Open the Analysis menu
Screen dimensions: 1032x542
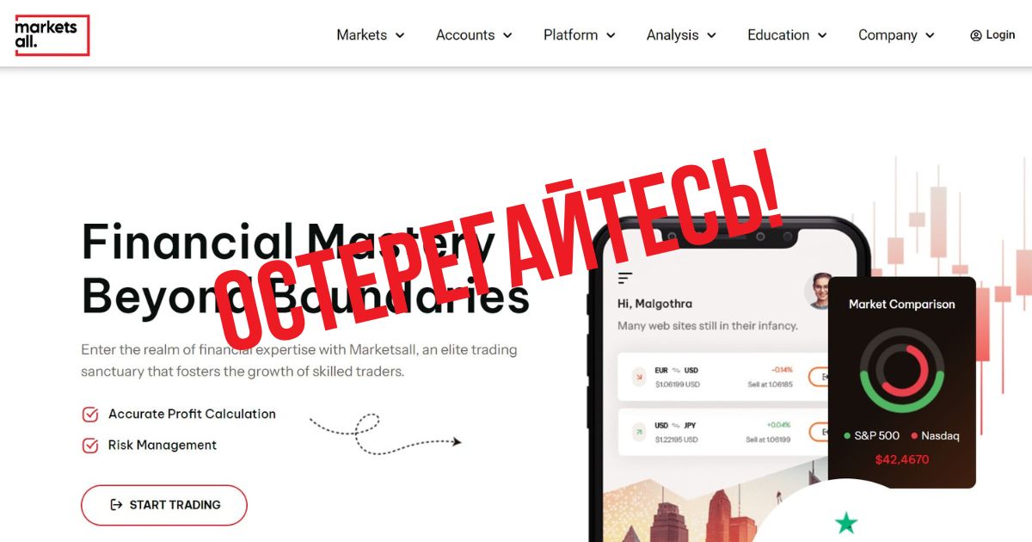click(681, 35)
